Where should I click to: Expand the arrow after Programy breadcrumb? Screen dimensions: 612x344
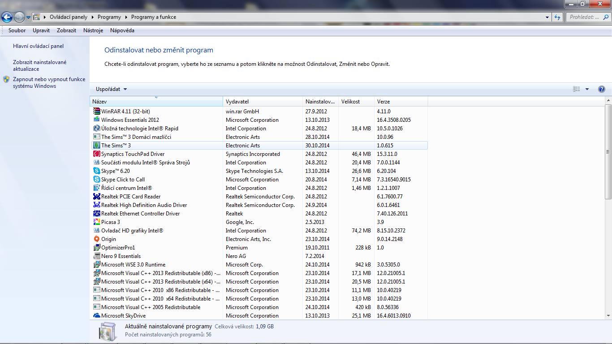(x=126, y=17)
